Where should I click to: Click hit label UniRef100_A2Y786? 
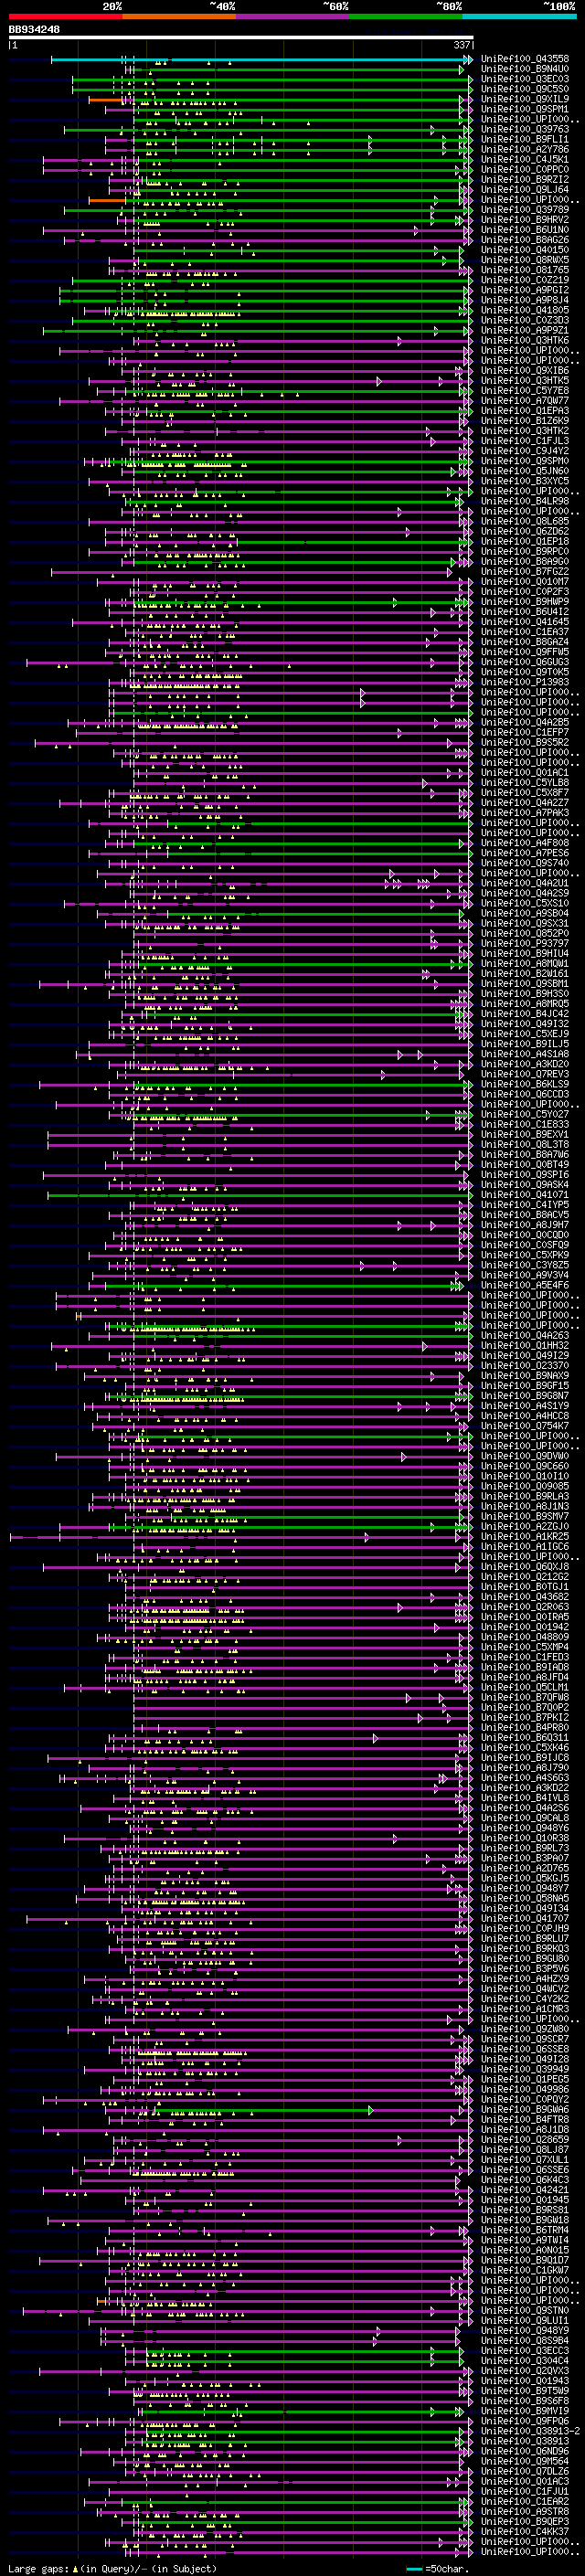pyautogui.click(x=525, y=149)
